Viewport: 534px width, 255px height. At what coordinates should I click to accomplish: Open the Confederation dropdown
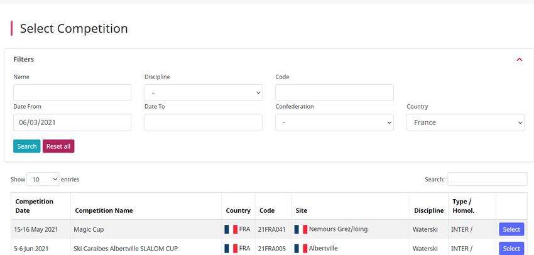[x=334, y=122]
